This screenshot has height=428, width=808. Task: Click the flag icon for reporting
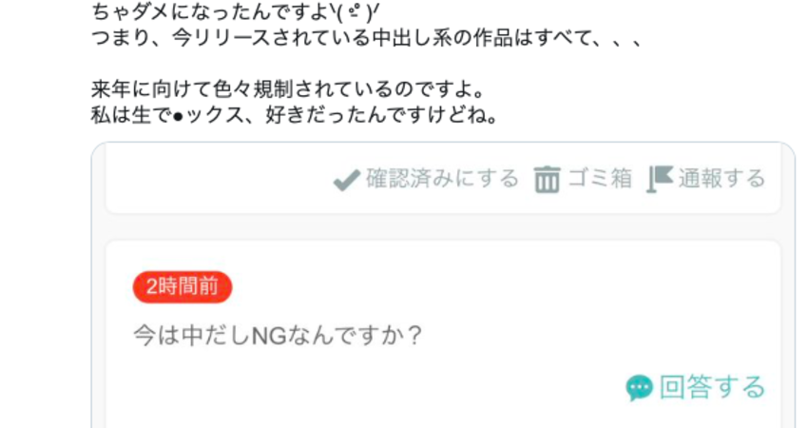click(660, 179)
